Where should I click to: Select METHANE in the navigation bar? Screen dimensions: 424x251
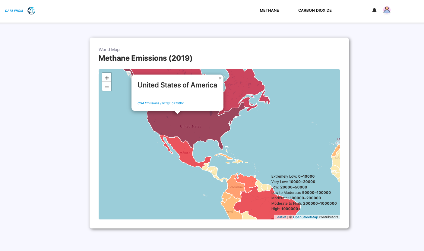(269, 10)
